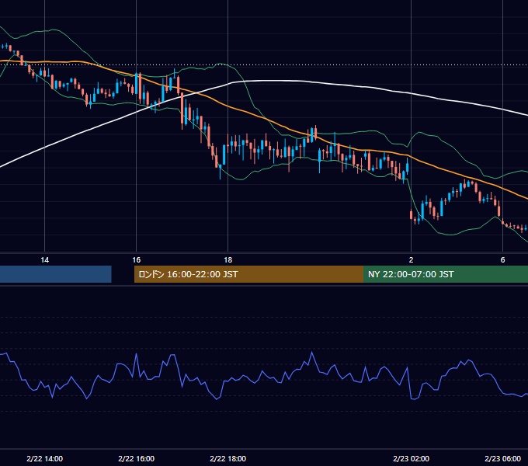
Task: Click the 2/22 18:00 date label
Action: point(228,458)
